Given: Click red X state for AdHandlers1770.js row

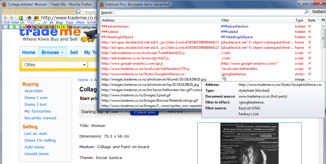Looking at the screenshot, I should click(x=310, y=69).
